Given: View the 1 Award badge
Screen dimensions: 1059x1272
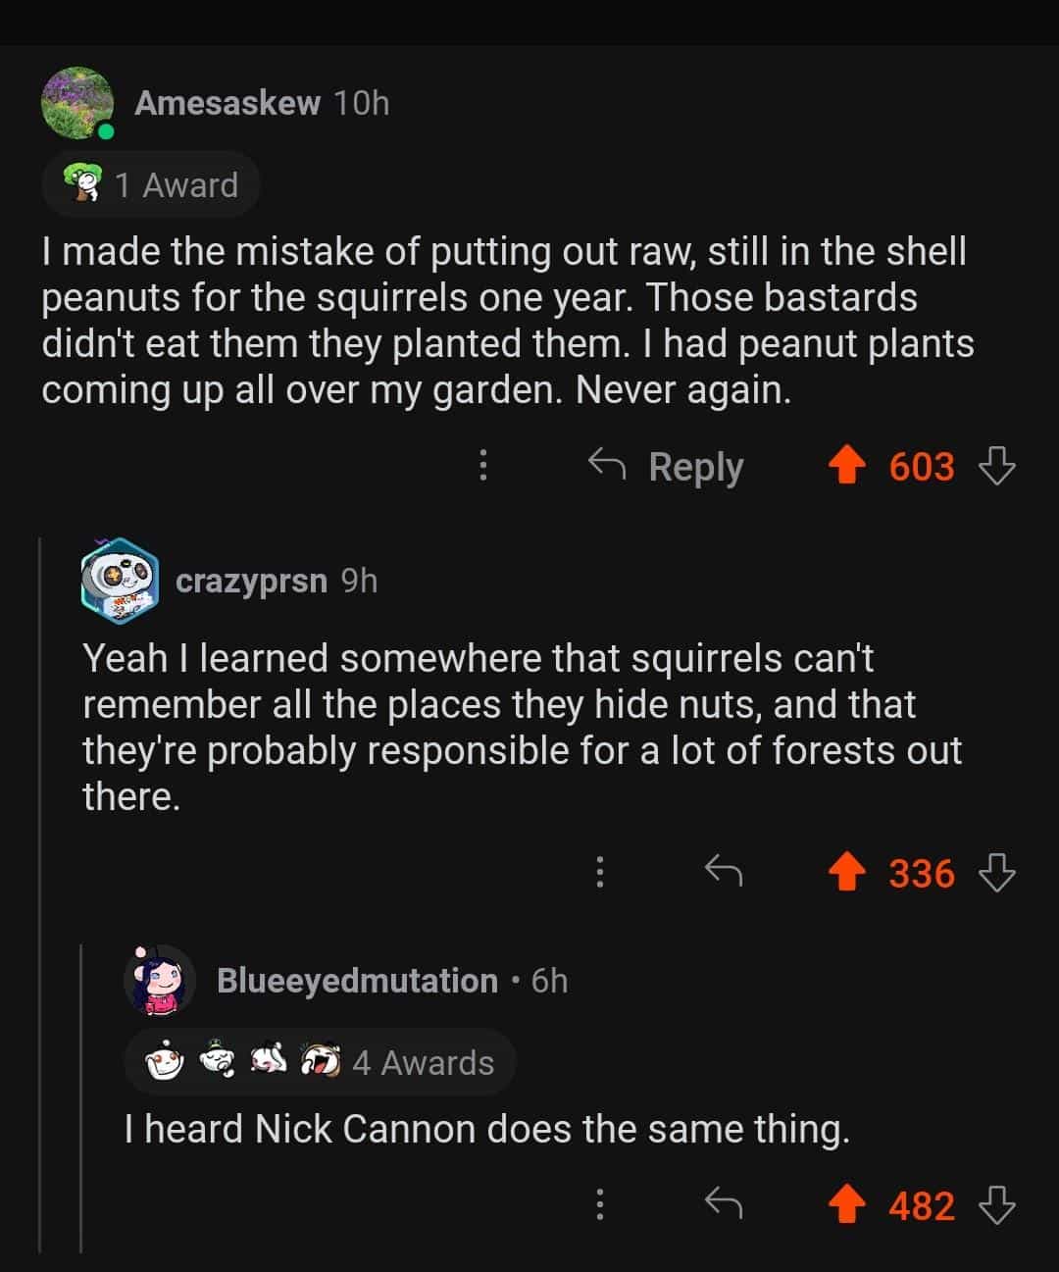Looking at the screenshot, I should [x=151, y=184].
